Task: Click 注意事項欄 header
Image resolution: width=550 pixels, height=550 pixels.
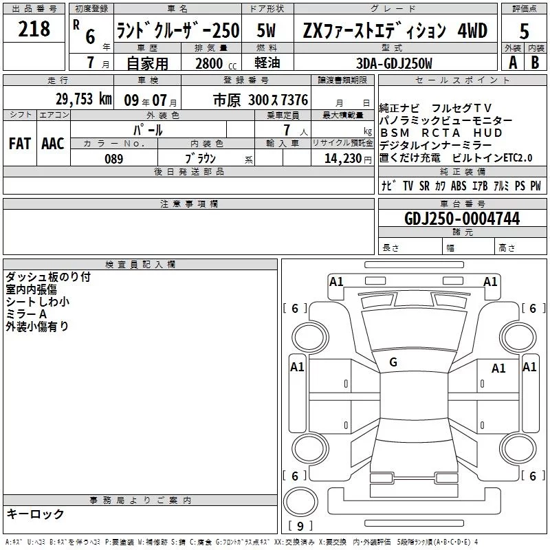Action: coord(188,203)
